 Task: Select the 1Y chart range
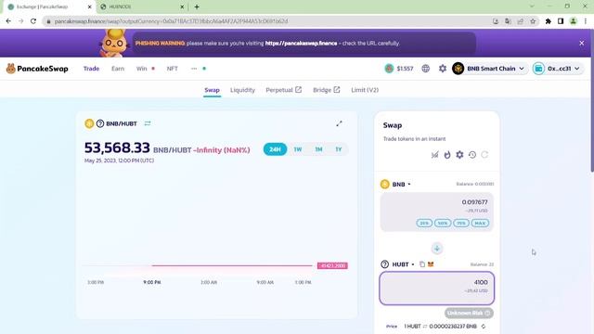click(339, 149)
